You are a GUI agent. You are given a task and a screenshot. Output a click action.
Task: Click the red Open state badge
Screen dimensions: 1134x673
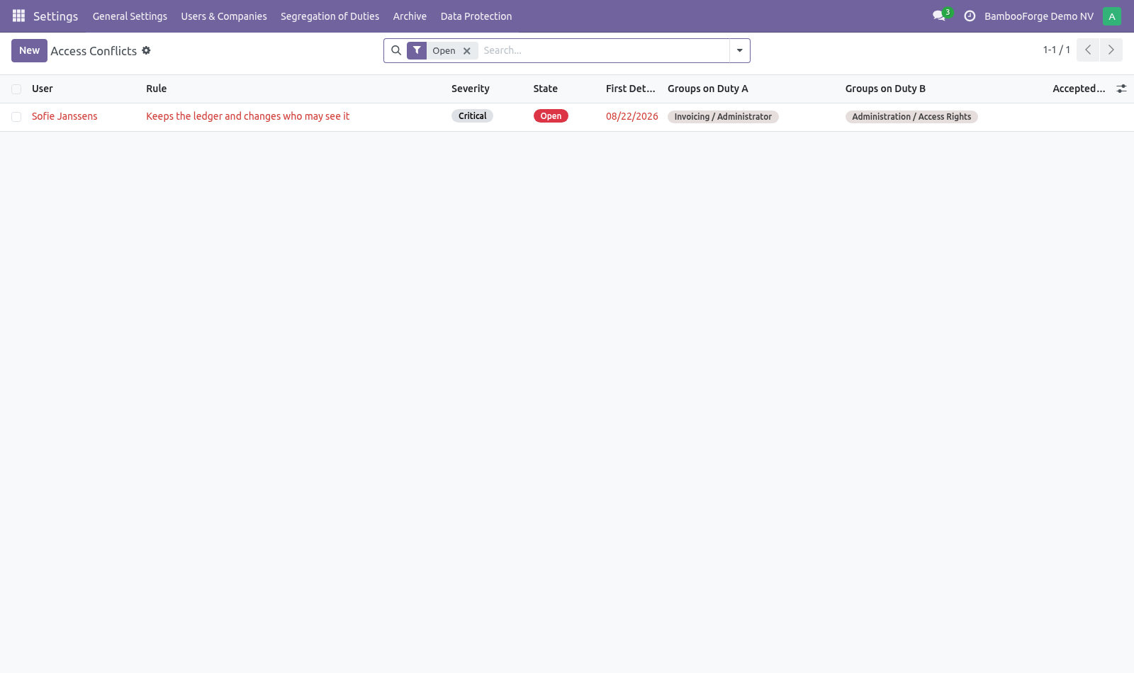click(551, 116)
